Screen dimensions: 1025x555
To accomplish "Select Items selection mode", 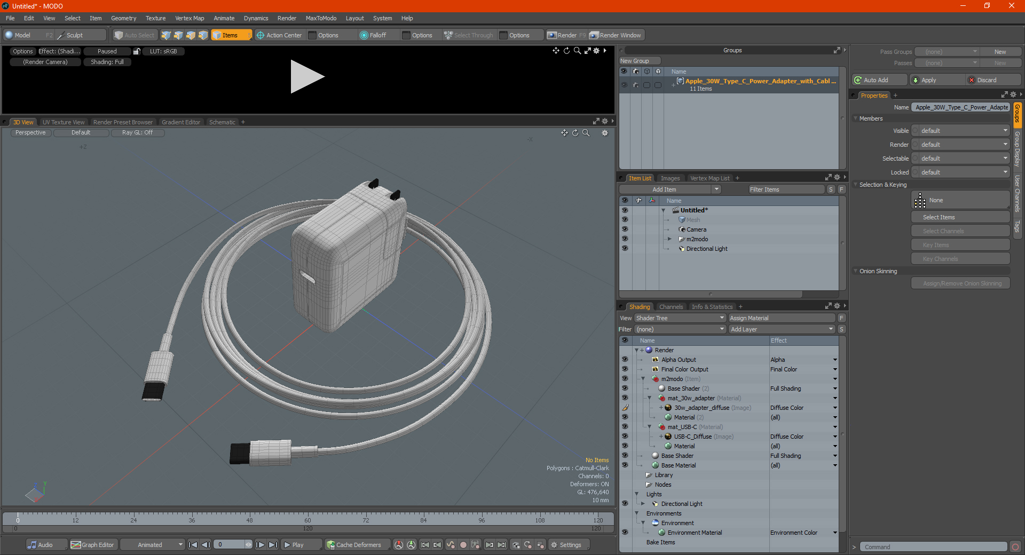I will tap(231, 35).
